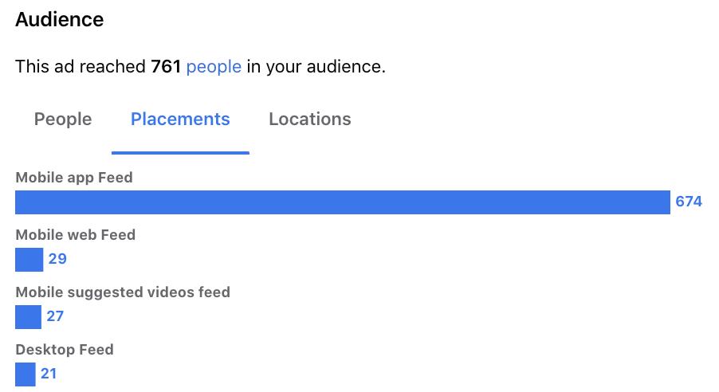Click the 29 value label
719x392 pixels.
[x=57, y=259]
